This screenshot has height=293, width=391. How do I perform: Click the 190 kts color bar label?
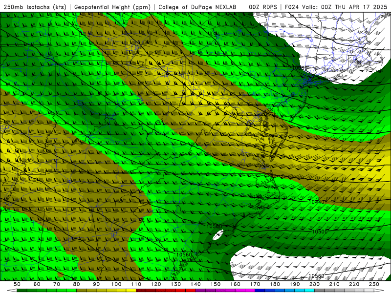pyautogui.click(x=295, y=284)
